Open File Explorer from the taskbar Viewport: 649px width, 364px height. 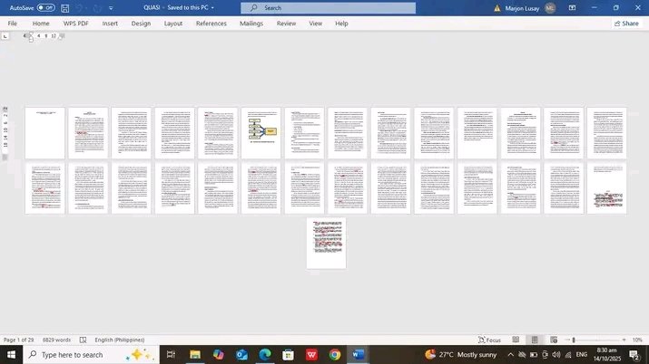(x=195, y=355)
